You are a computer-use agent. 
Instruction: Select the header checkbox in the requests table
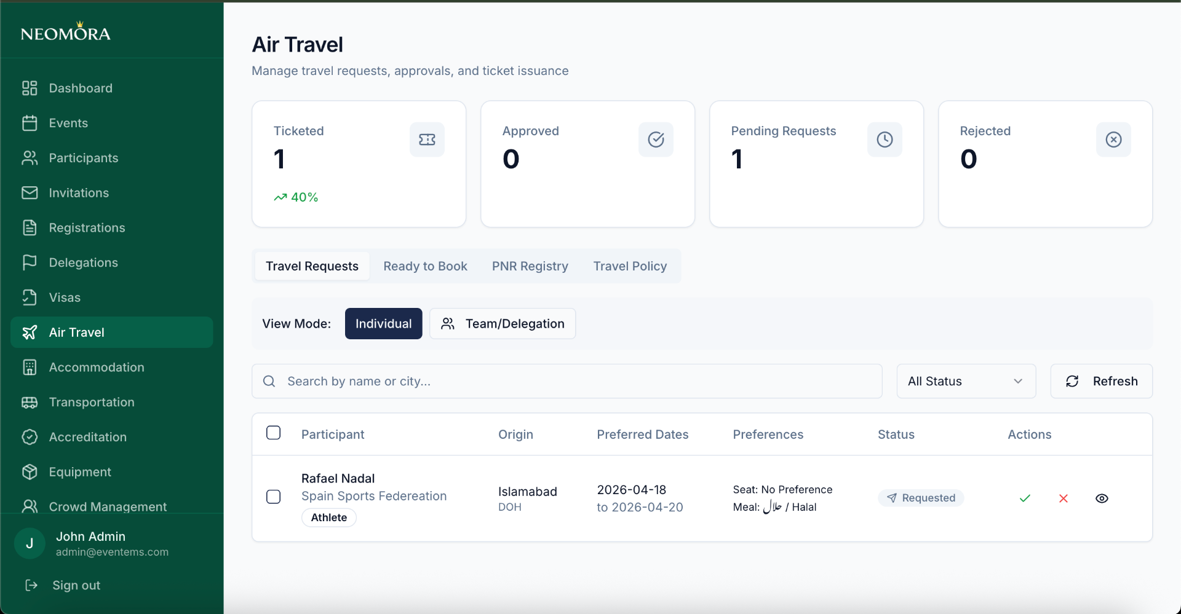tap(273, 433)
